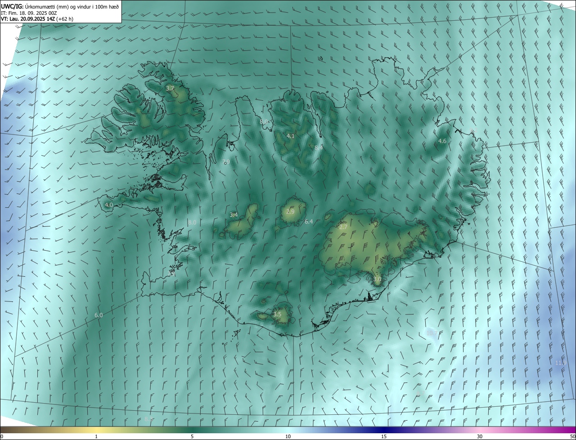
Task: Click the 3.5 value on the south glacier
Action: 277,314
